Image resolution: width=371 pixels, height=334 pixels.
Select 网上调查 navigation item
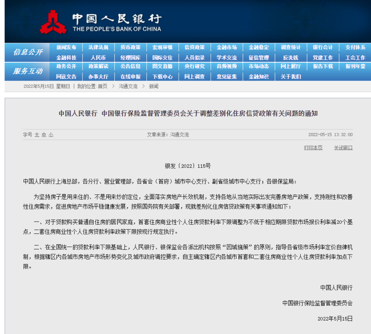coord(195,77)
